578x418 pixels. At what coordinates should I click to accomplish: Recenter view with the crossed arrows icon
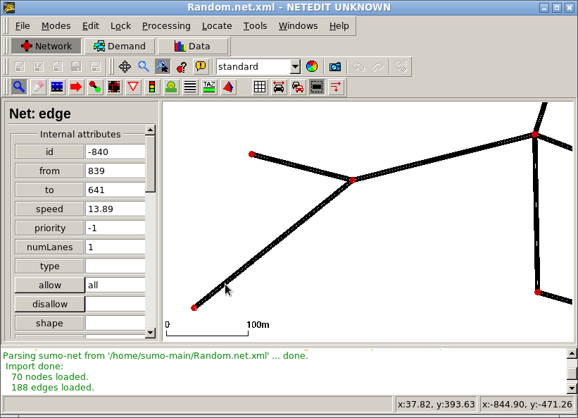click(x=125, y=67)
